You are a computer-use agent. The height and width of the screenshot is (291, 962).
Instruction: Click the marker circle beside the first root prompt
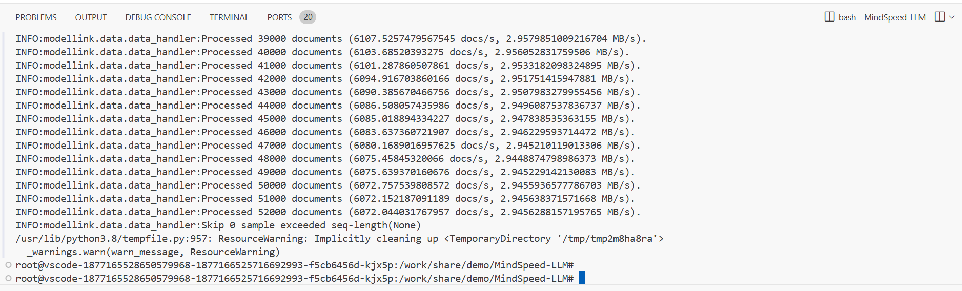(8, 265)
